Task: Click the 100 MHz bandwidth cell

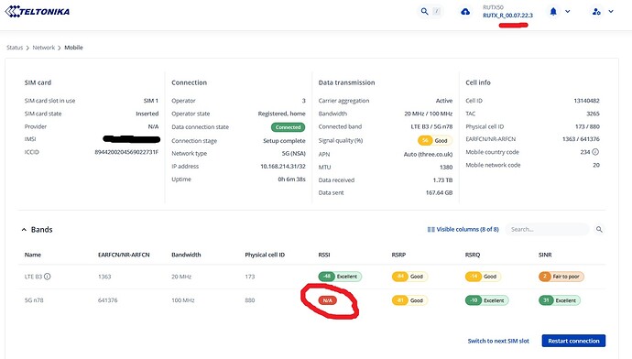Action: [x=183, y=300]
